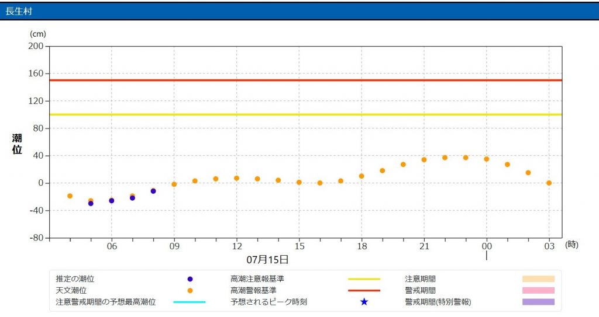Select orange tide point at 21 hour
The image size is (599, 317).
(424, 160)
